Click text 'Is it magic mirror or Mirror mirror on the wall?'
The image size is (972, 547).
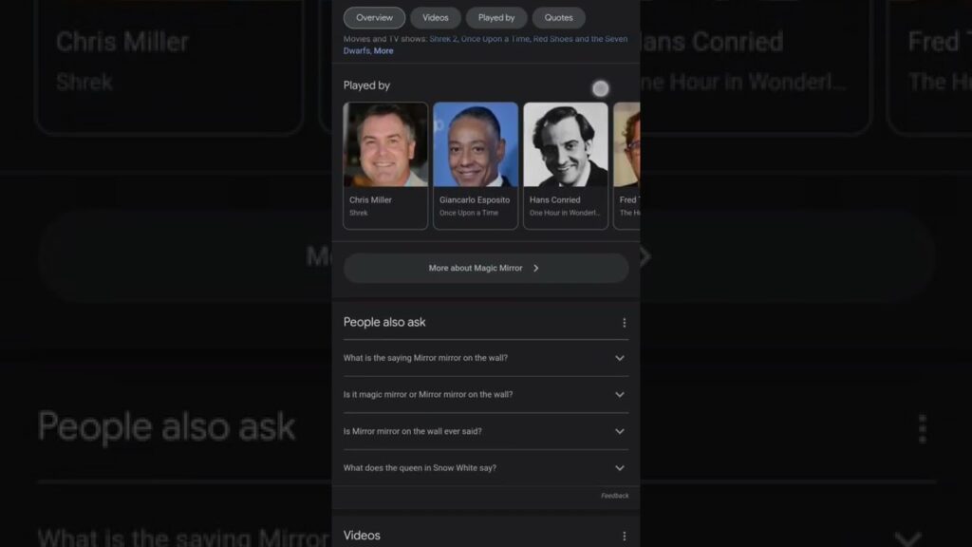pos(428,394)
